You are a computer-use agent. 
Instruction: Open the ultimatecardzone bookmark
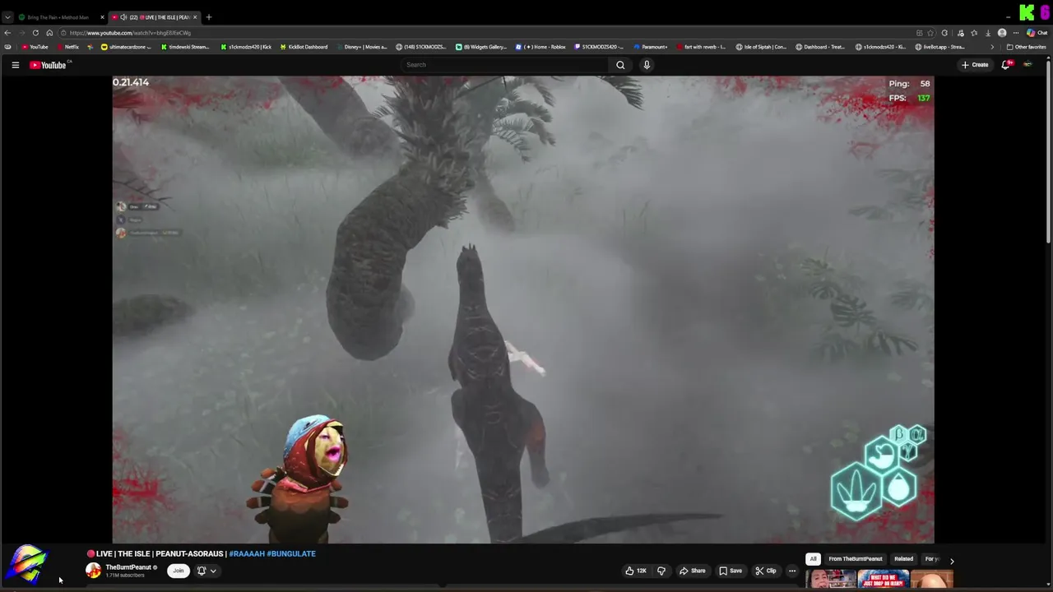(126, 47)
